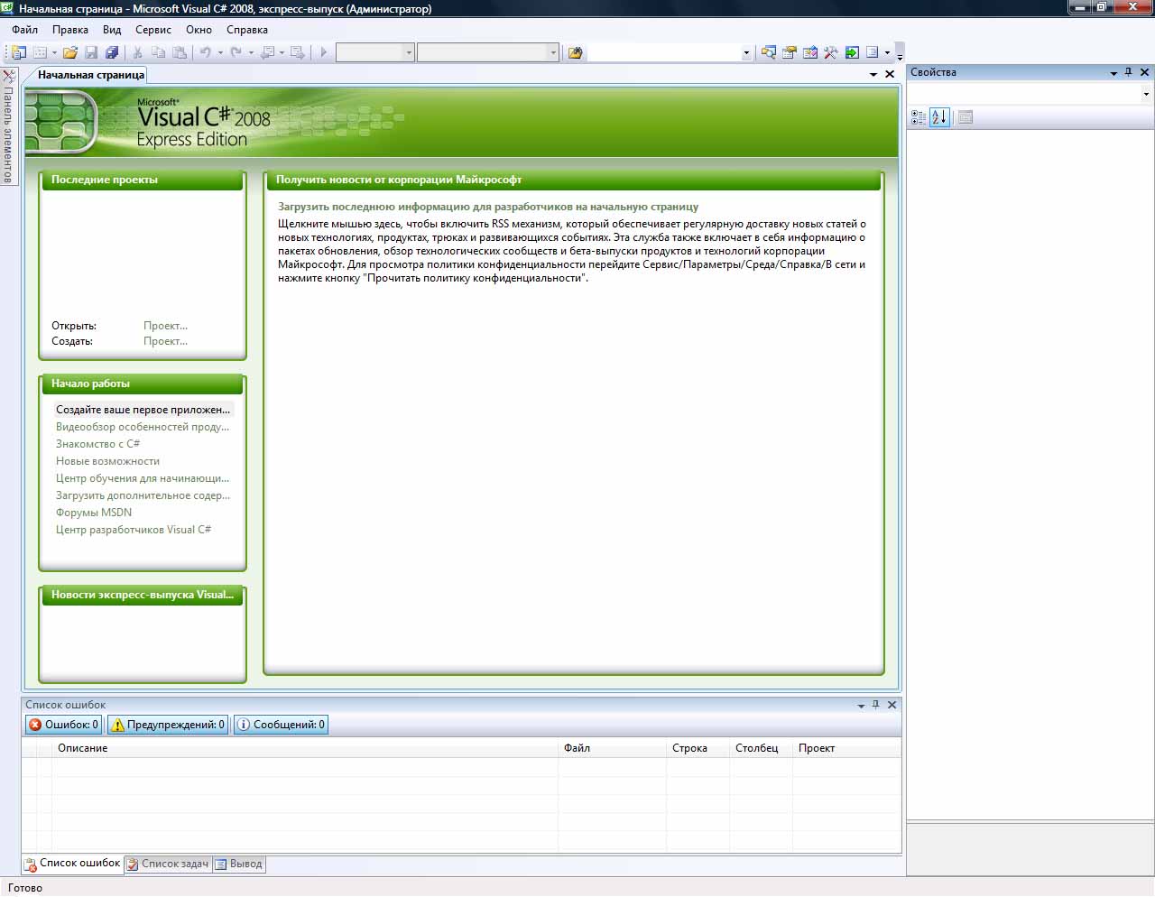This screenshot has height=897, width=1155.
Task: Open the Правка menu
Action: point(70,30)
